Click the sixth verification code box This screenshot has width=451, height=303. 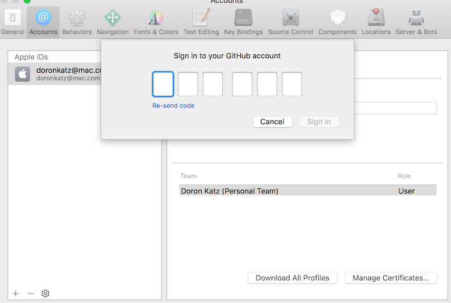pyautogui.click(x=292, y=84)
